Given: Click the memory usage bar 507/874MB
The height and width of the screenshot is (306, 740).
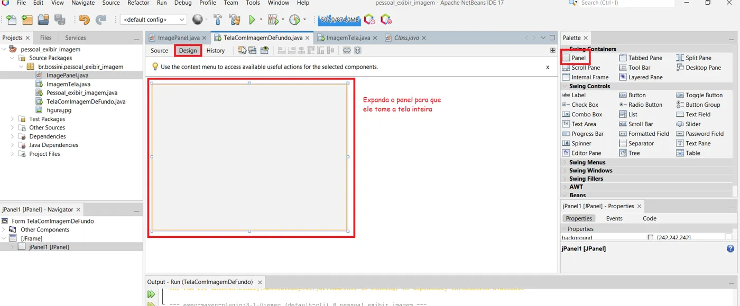Looking at the screenshot, I should tap(339, 20).
